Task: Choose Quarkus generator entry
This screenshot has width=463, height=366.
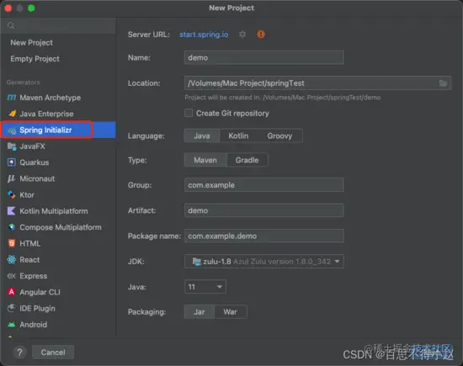Action: tap(58, 162)
